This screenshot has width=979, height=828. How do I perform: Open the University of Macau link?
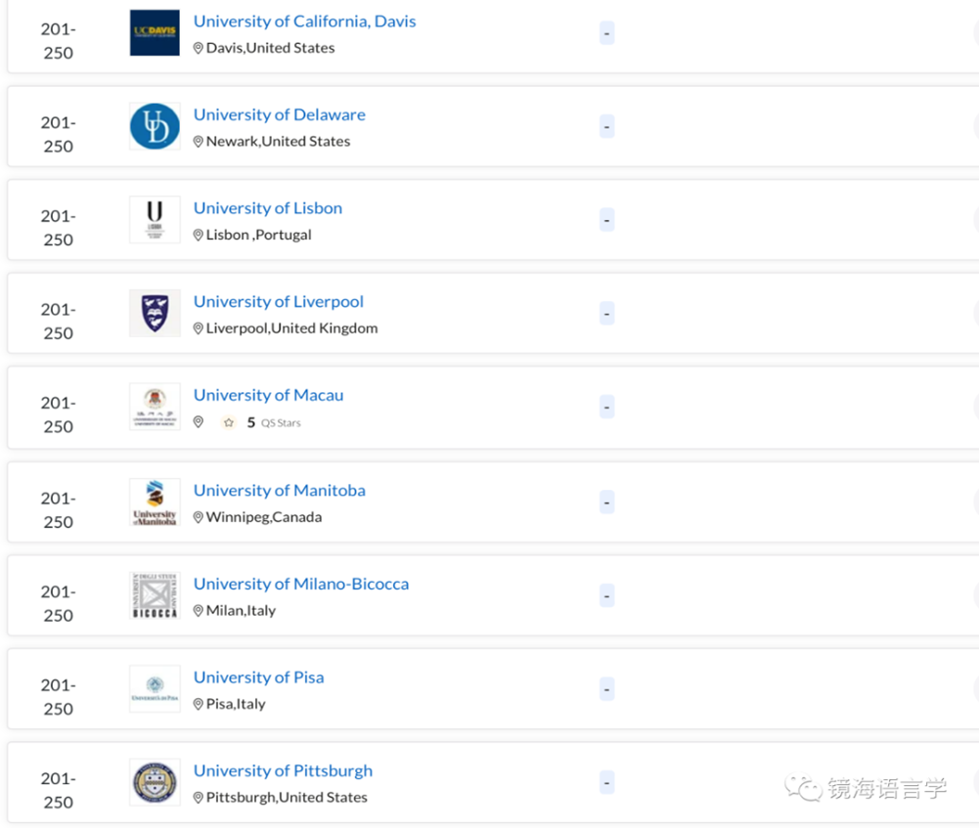click(x=269, y=395)
